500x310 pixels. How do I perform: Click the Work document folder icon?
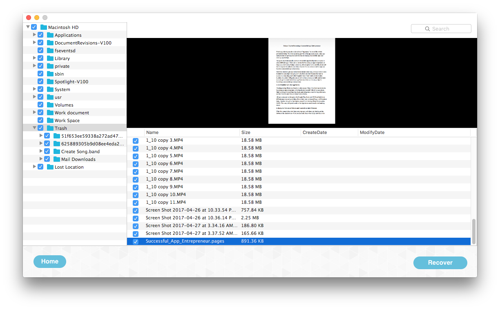pyautogui.click(x=50, y=113)
